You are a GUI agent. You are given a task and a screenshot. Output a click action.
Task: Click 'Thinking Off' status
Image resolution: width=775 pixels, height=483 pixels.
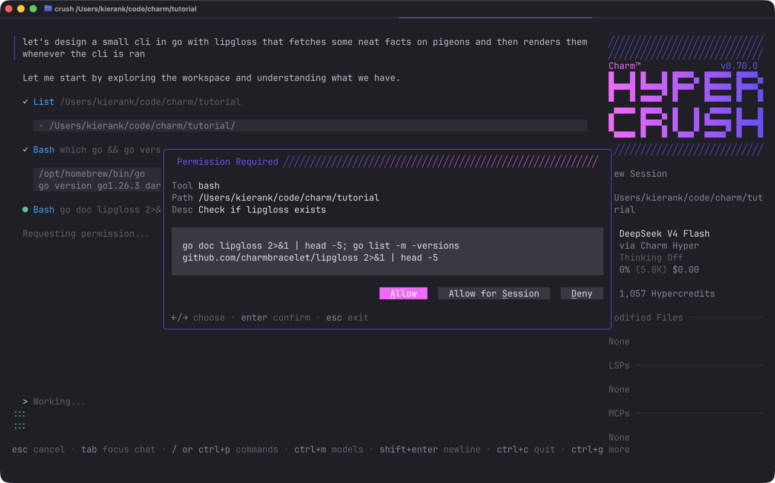pyautogui.click(x=651, y=258)
